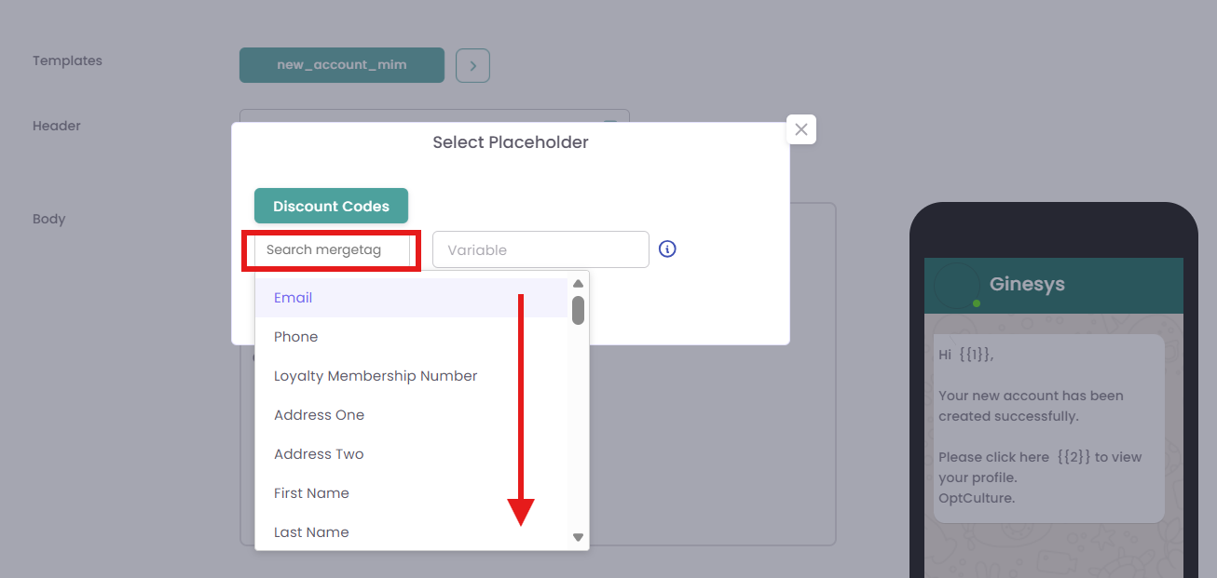Click the info icon beside Variable field
The height and width of the screenshot is (578, 1217).
(667, 249)
